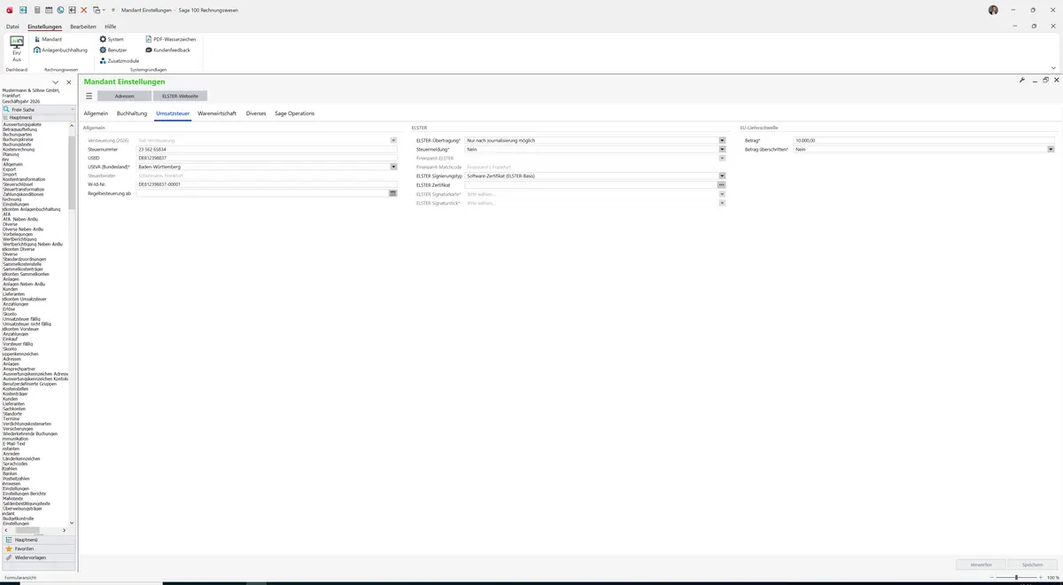Select Länderkennzeichen in the navigation tree
The width and height of the screenshot is (1063, 585).
21,458
